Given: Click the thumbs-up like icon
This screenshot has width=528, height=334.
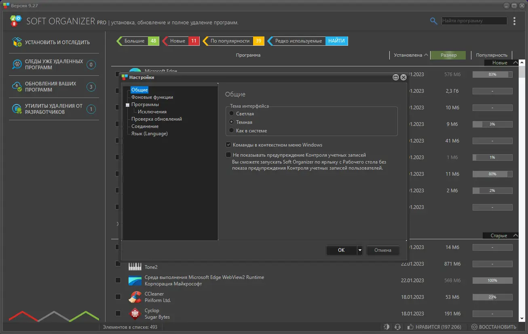Looking at the screenshot, I should tap(410, 327).
